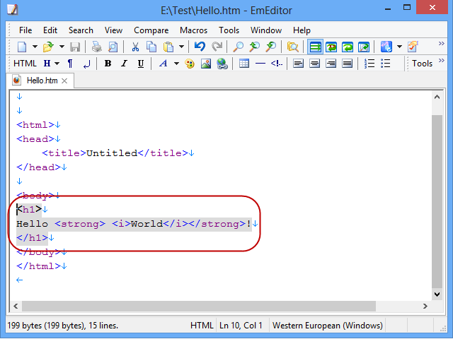
Task: Select the Hello.htm document tab
Action: (x=42, y=81)
